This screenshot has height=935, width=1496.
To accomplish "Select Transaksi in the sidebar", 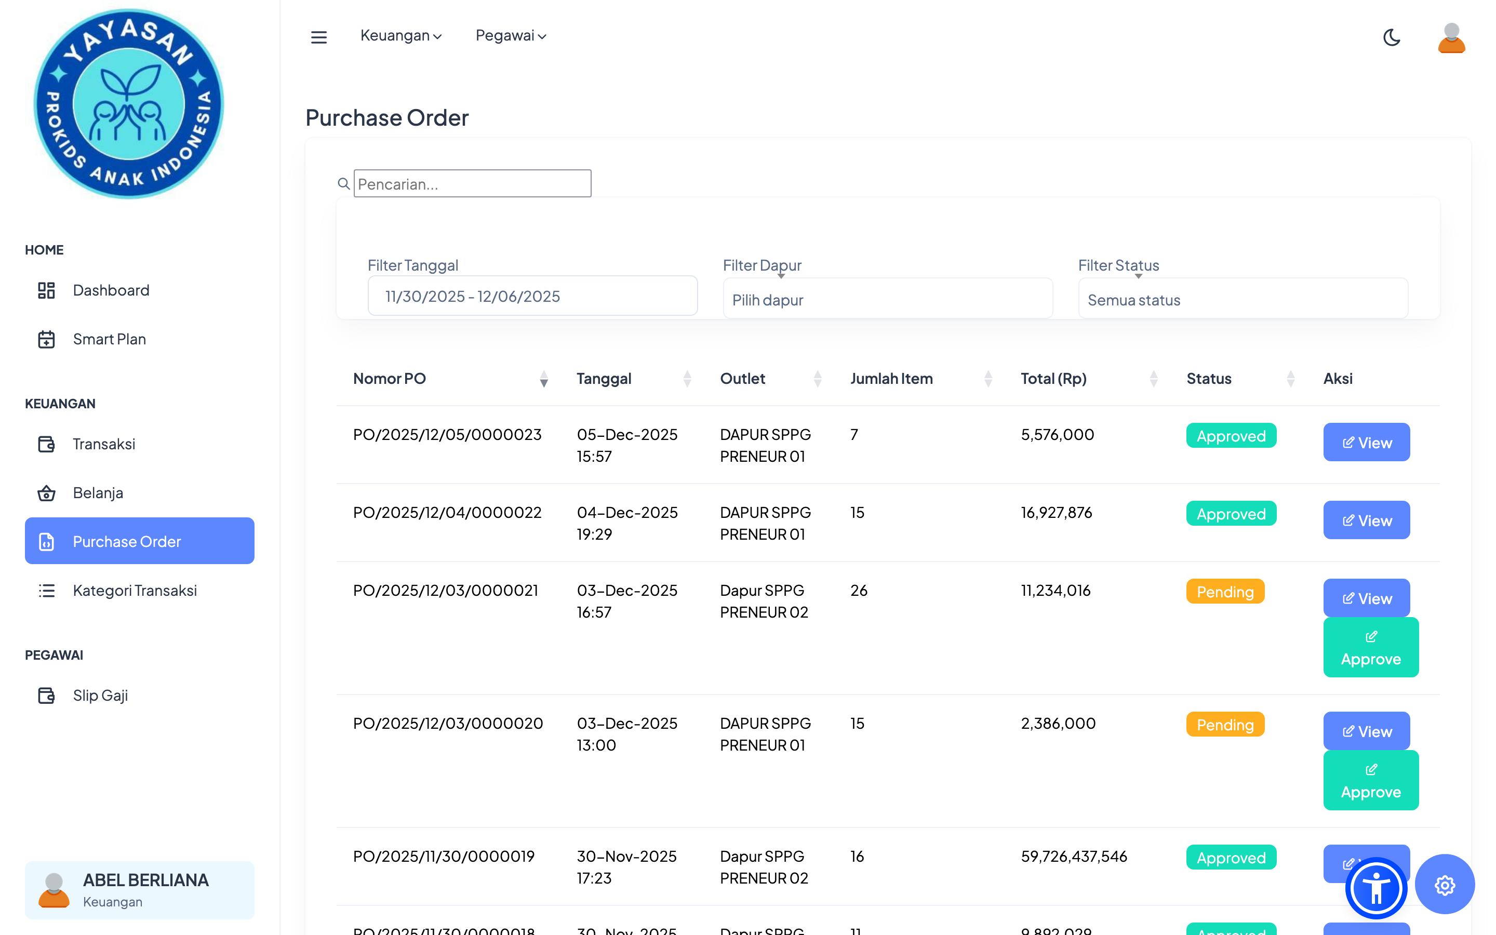I will [x=103, y=444].
